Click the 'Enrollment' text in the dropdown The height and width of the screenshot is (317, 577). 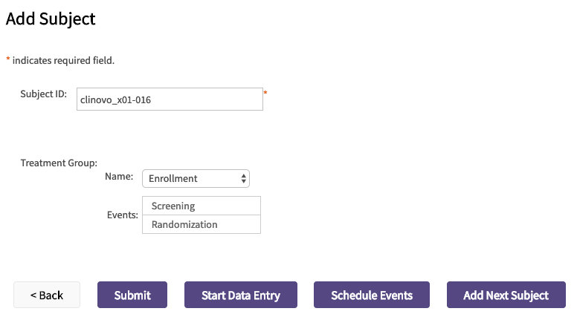173,178
